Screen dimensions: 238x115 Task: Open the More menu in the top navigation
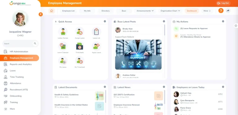tap(207, 11)
